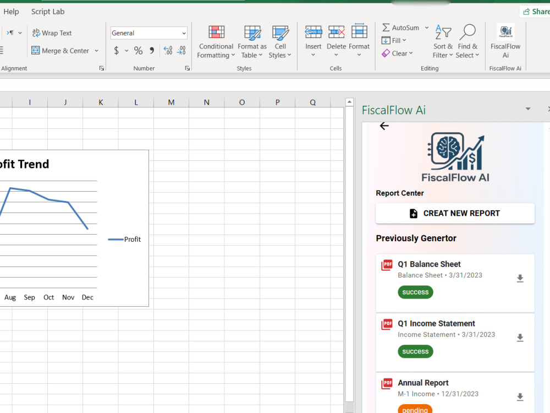This screenshot has height=413, width=550.
Task: Click Q1 Balance Sheet title
Action: tap(429, 264)
